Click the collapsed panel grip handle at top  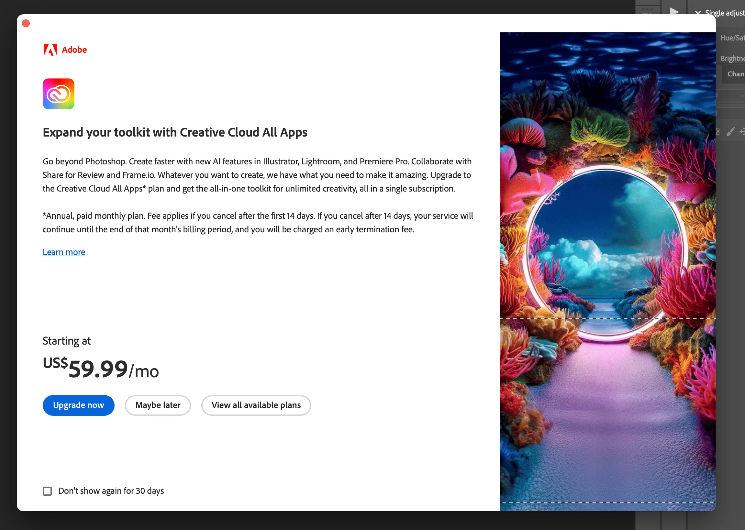(x=648, y=9)
